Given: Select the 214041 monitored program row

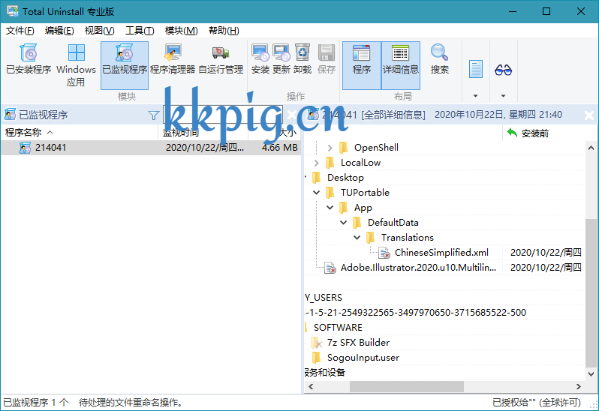Looking at the screenshot, I should (151, 148).
